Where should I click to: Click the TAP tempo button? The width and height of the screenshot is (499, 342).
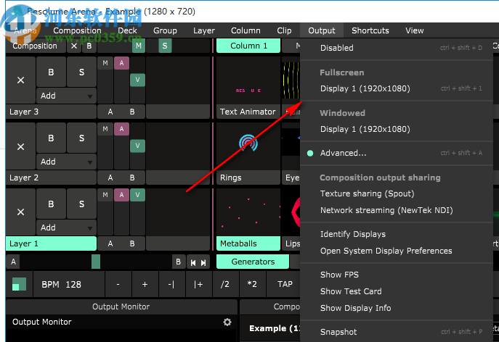click(x=285, y=284)
